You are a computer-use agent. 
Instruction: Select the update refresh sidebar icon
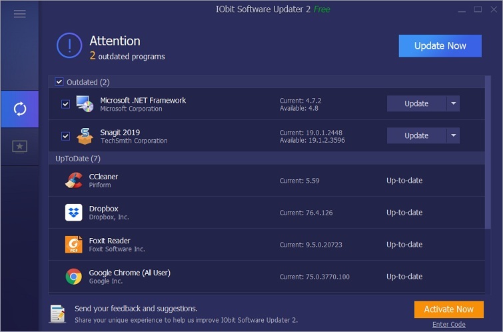pos(20,109)
